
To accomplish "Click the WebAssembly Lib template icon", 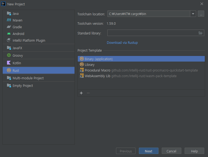I will pyautogui.click(x=82, y=76).
